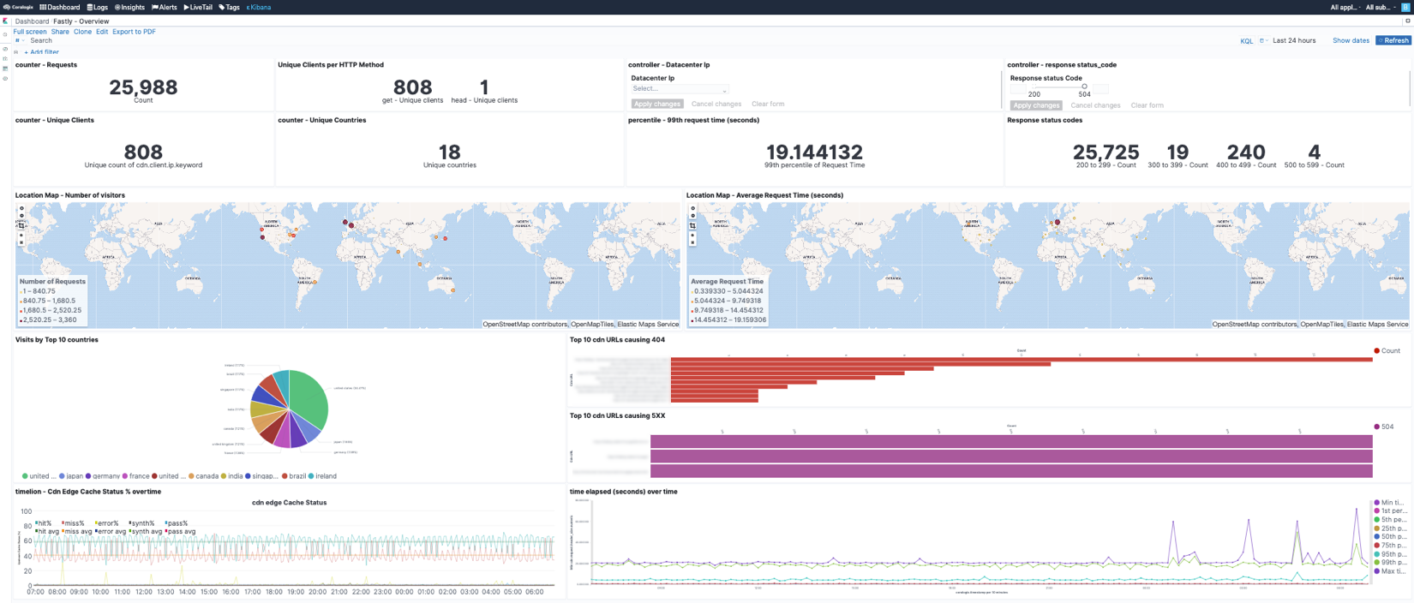The height and width of the screenshot is (603, 1414).
Task: Zoom out on the Average Request Time map
Action: point(692,216)
